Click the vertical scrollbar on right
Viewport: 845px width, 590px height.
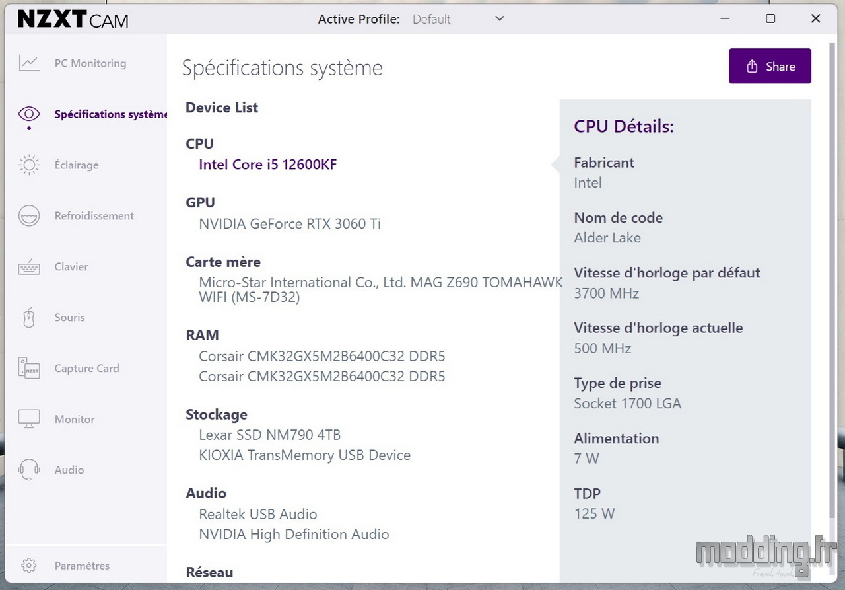pos(832,279)
